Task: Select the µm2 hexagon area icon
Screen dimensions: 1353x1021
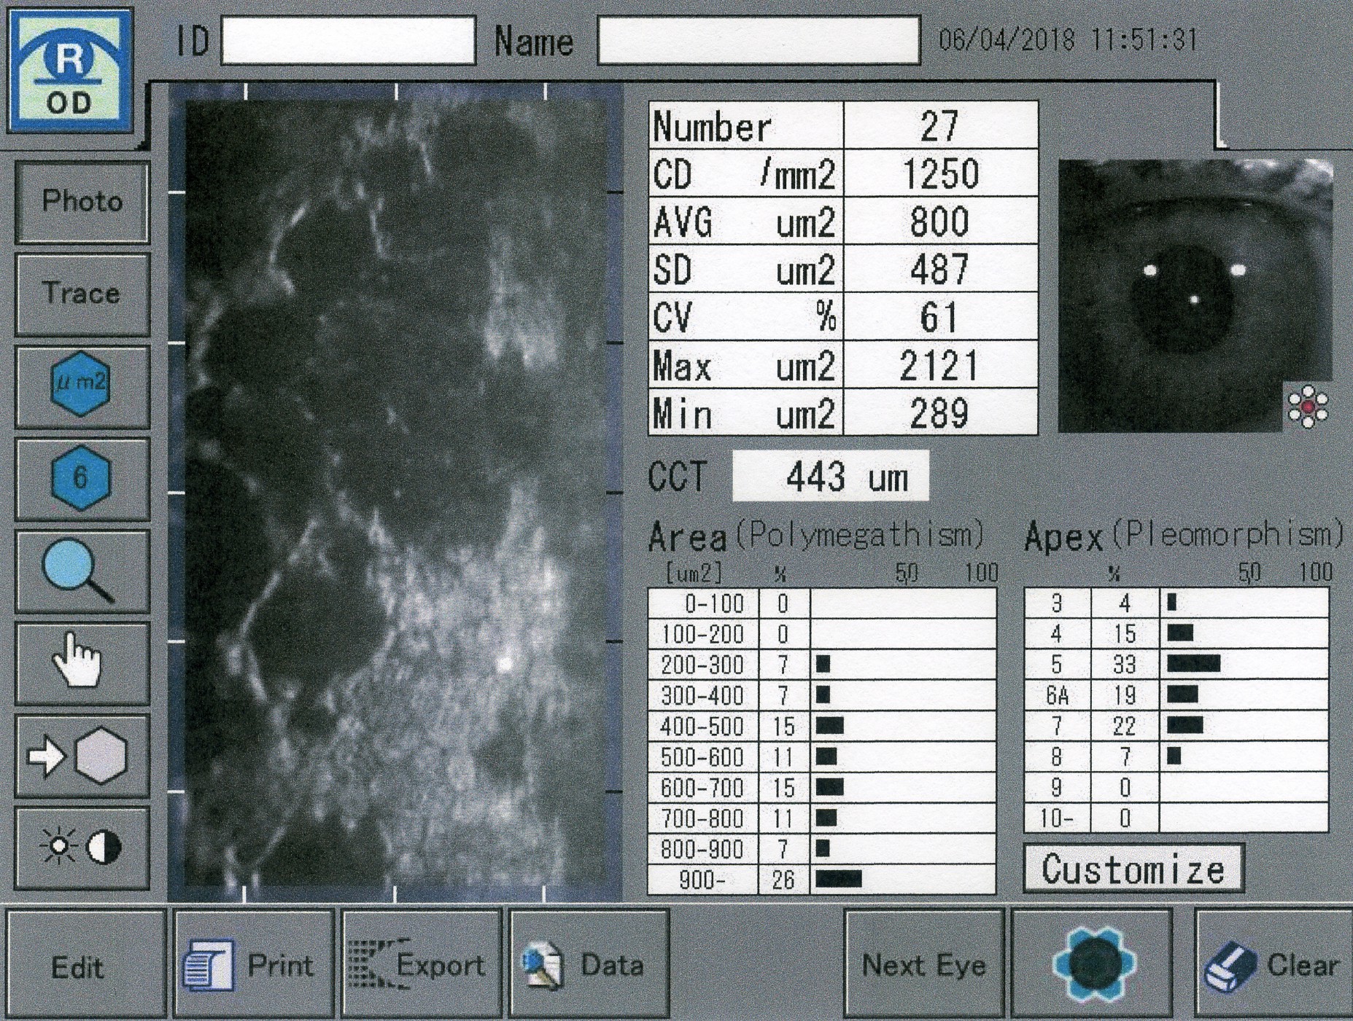Action: tap(81, 385)
